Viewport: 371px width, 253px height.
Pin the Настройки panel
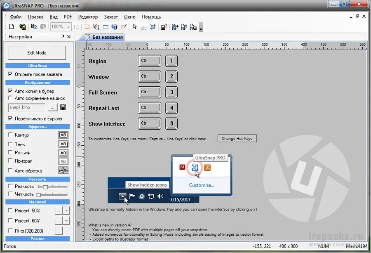pyautogui.click(x=63, y=36)
